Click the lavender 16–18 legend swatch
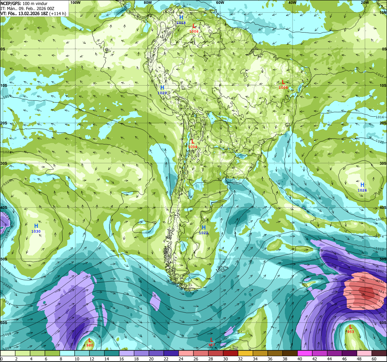This screenshot has width=387, height=362. tap(127, 353)
